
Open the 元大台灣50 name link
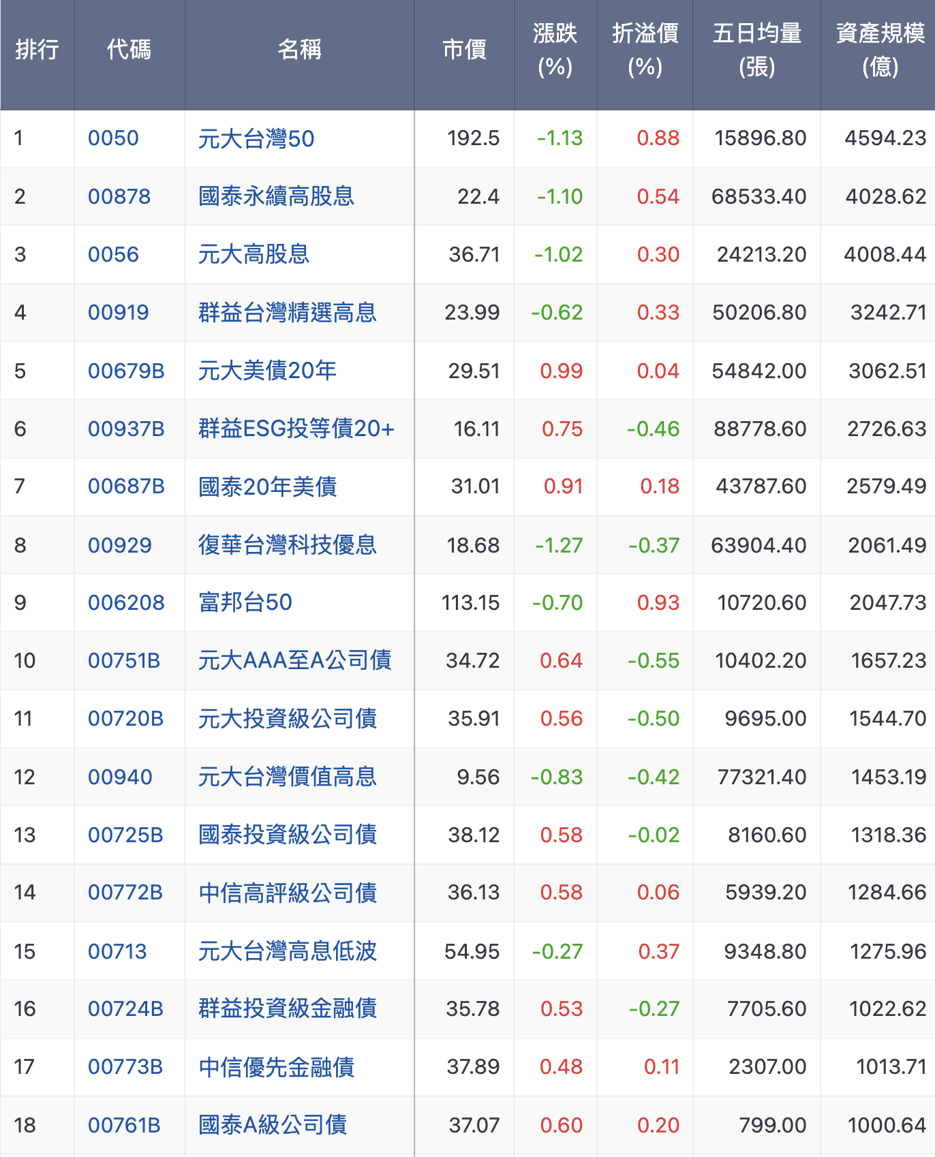click(256, 138)
